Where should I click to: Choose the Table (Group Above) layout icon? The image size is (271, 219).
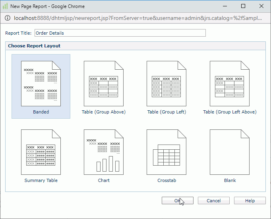pyautogui.click(x=104, y=84)
